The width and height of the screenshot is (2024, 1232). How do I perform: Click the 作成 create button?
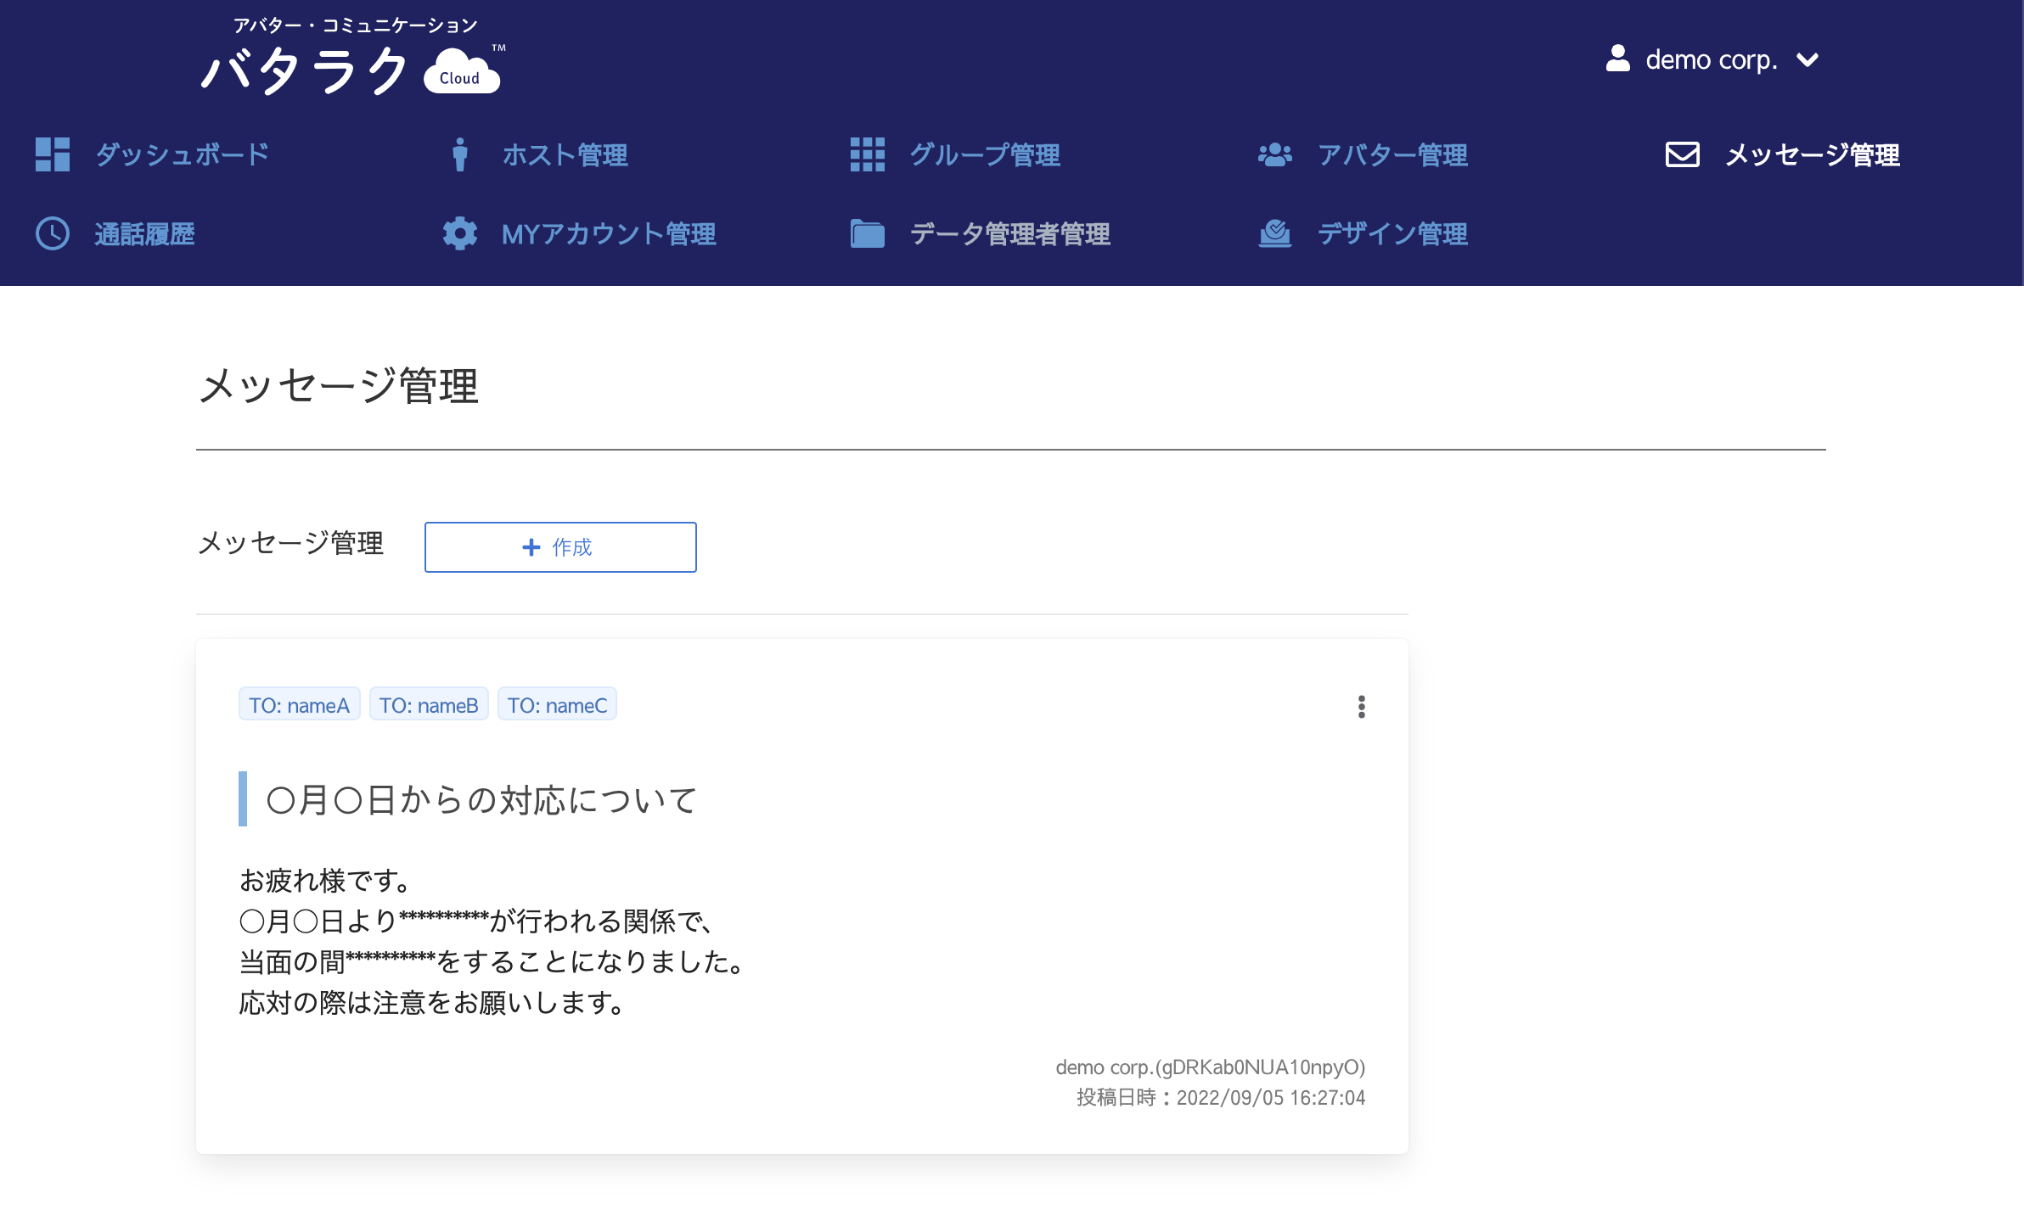(x=559, y=547)
